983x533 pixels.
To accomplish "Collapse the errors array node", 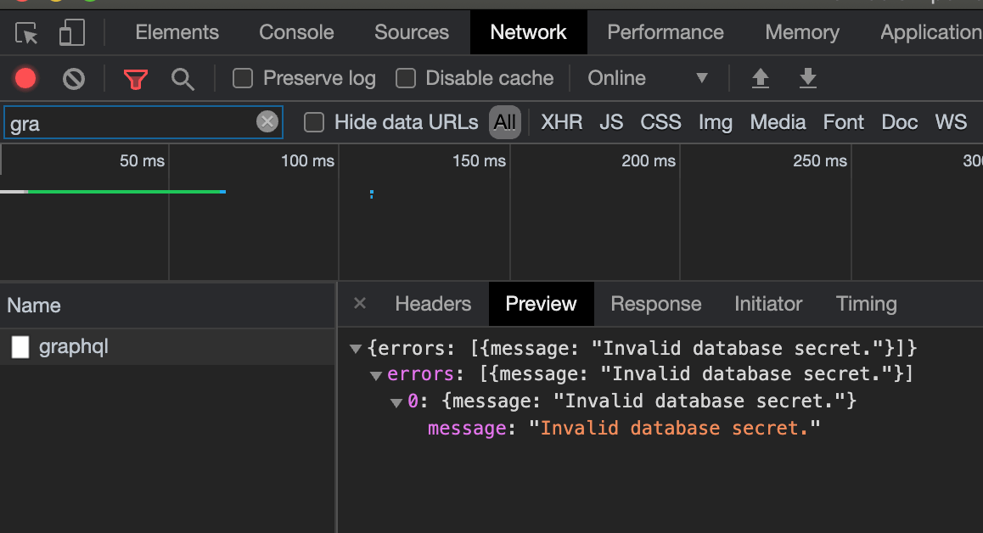I will pyautogui.click(x=376, y=375).
